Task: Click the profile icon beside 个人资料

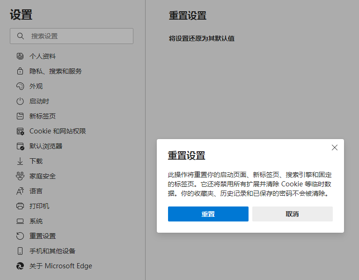Action: (20, 56)
